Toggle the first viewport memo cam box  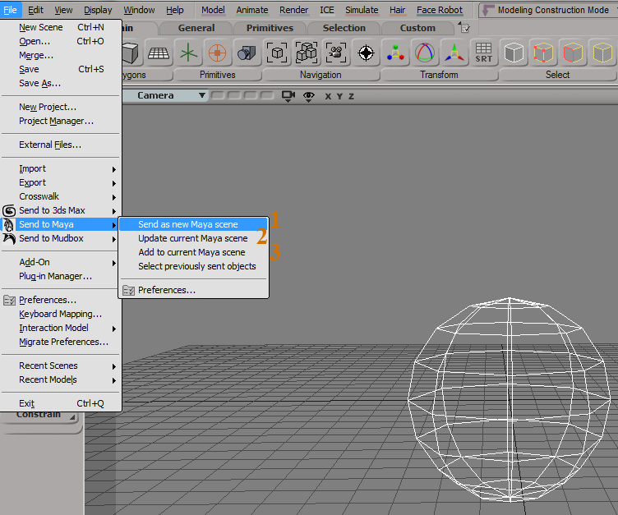(x=217, y=95)
